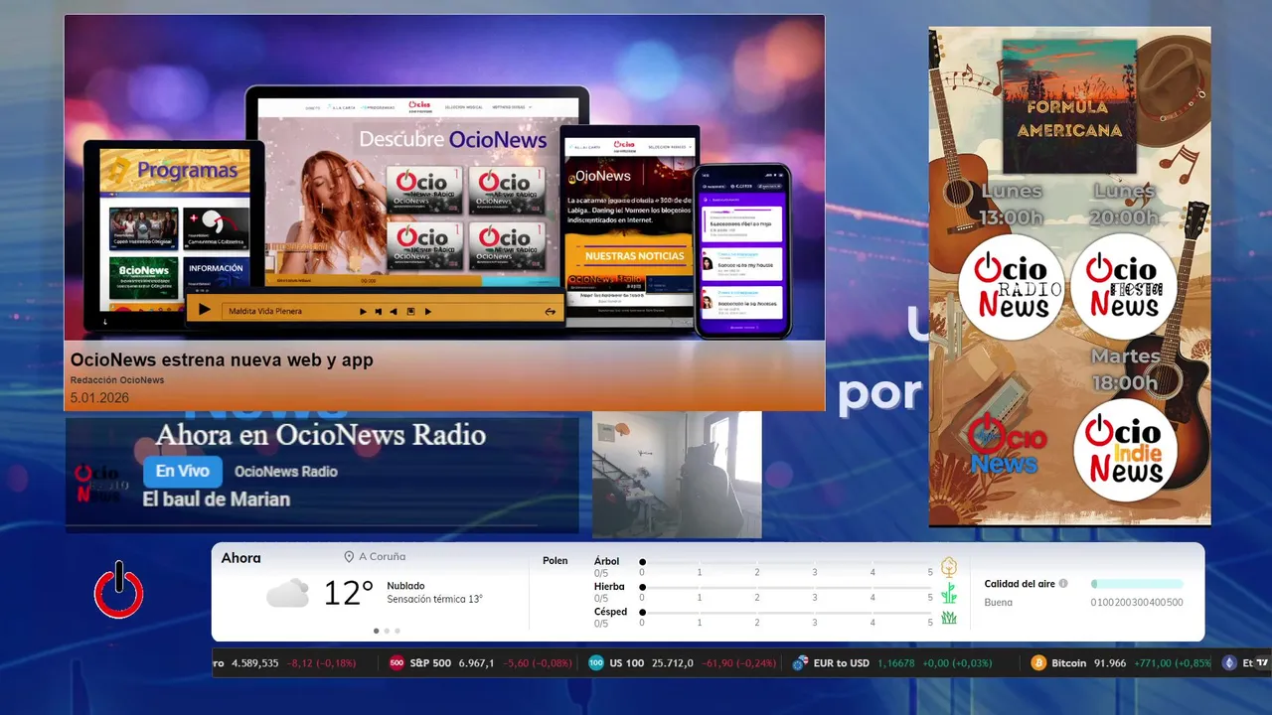Click the NUESTRAS NOTICIAS banner in the image
This screenshot has width=1272, height=715.
point(634,256)
